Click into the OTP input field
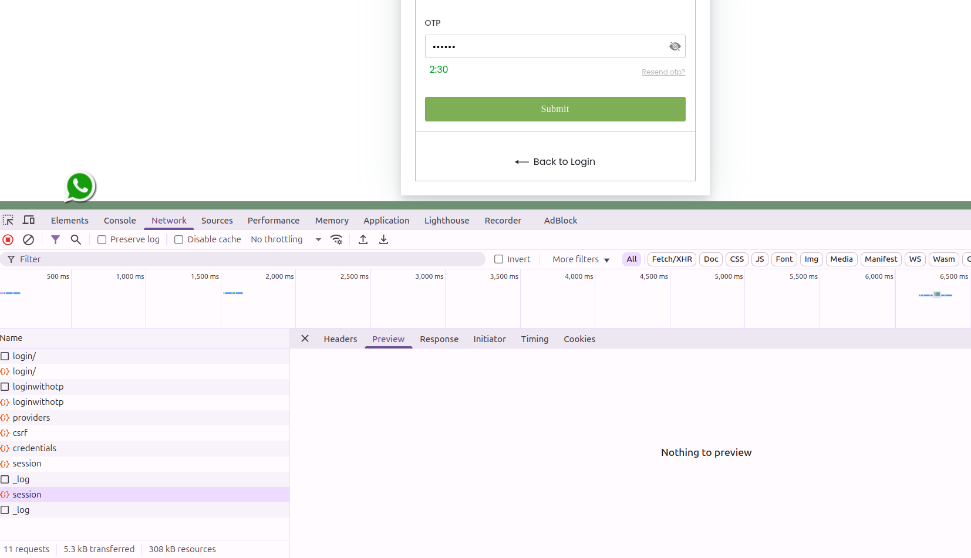 555,46
